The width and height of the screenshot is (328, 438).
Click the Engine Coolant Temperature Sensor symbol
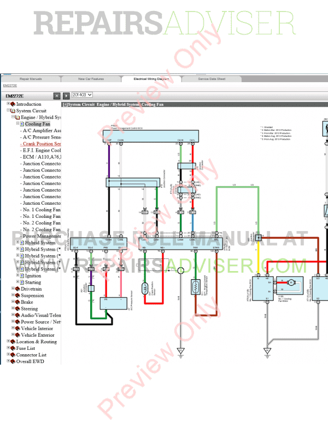[x=196, y=286]
